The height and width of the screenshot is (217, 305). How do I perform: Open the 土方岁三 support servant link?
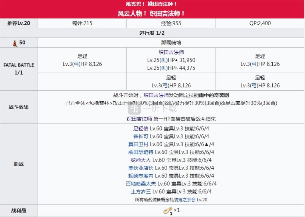(141, 192)
